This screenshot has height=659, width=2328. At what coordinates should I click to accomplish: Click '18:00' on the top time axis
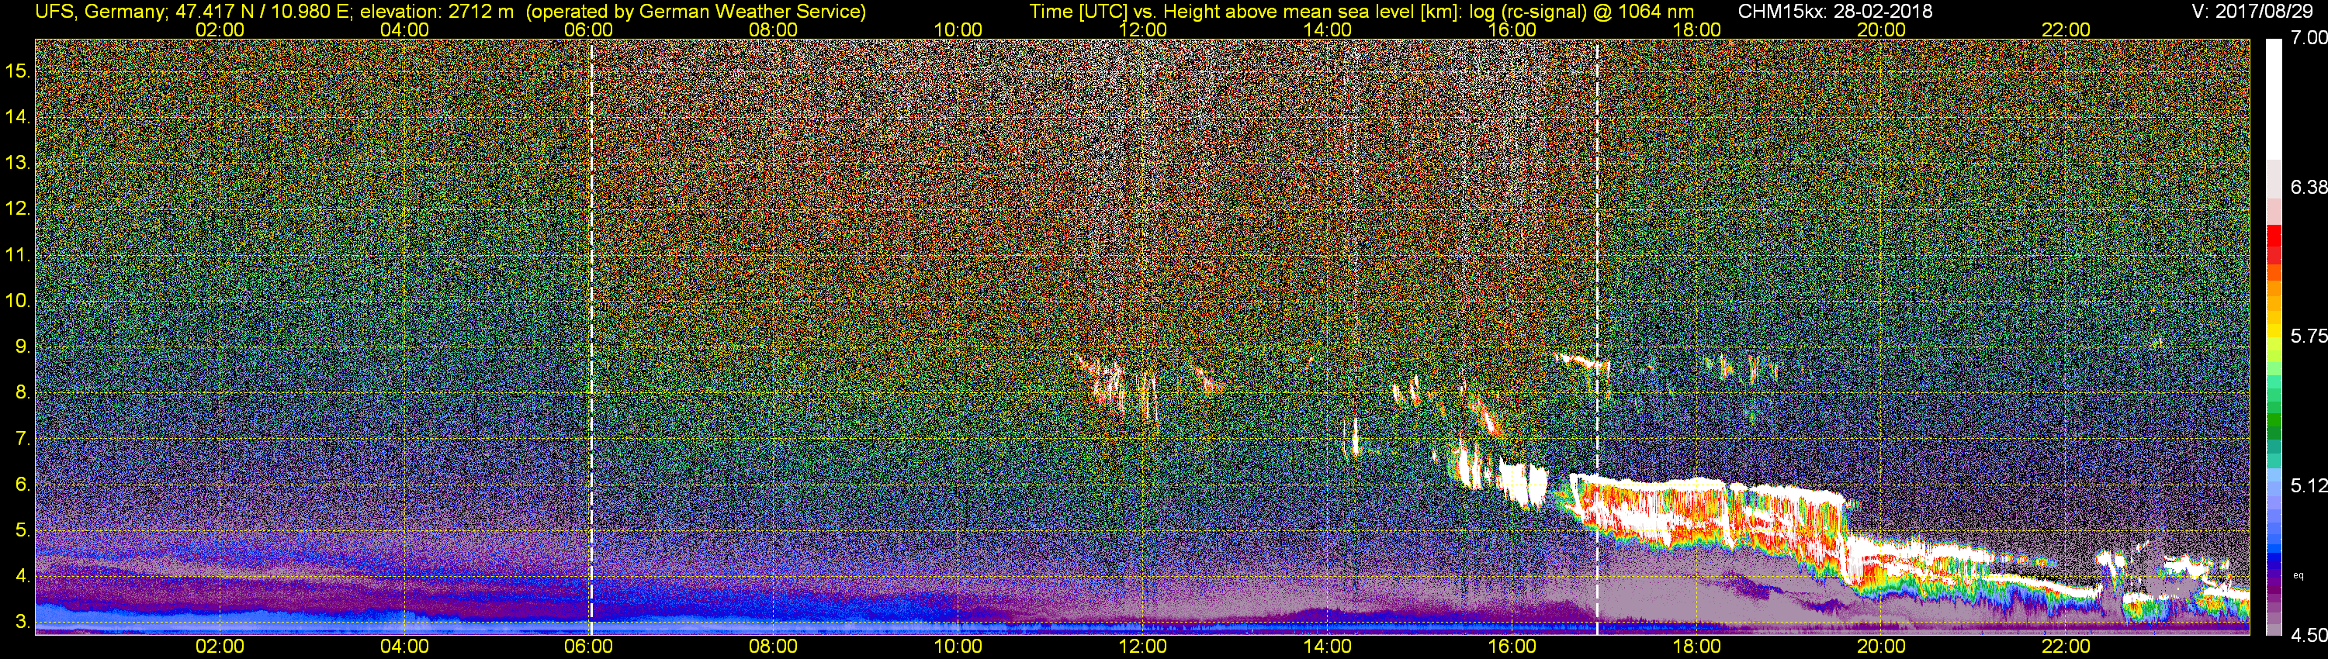[x=1696, y=29]
